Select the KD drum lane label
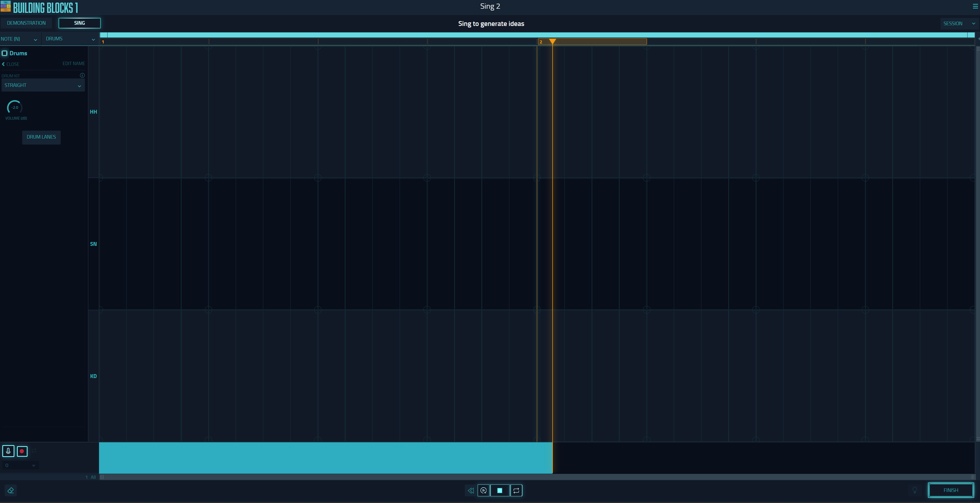This screenshot has width=980, height=503. tap(93, 376)
